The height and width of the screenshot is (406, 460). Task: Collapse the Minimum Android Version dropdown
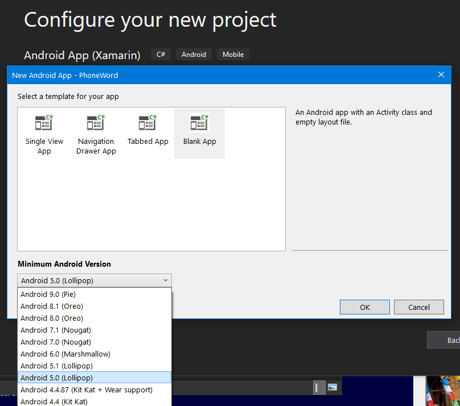click(165, 280)
